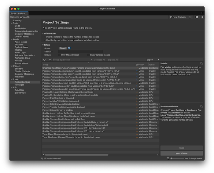Enable the Only Major/Critical checkbox
The width and height of the screenshot is (214, 173).
pos(59,55)
